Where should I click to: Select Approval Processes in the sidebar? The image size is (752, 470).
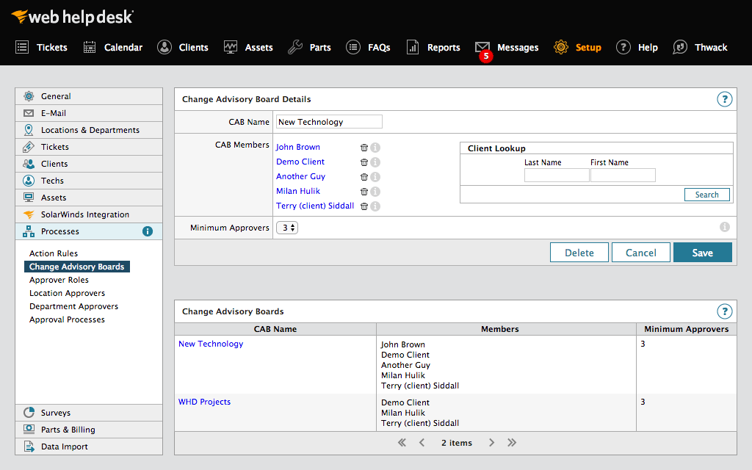pos(66,319)
